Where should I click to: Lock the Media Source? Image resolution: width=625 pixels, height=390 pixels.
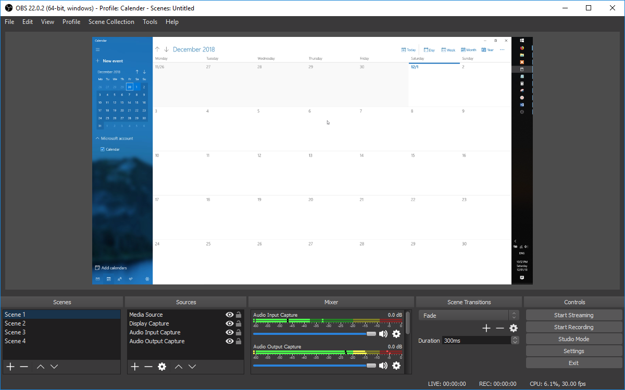(239, 314)
